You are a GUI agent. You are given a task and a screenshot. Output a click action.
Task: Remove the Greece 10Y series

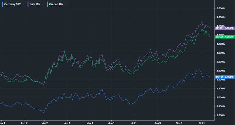[66, 4]
